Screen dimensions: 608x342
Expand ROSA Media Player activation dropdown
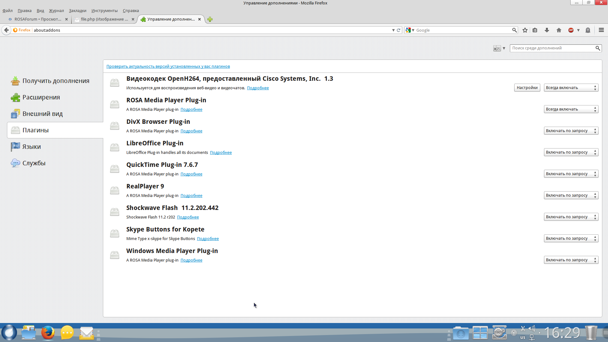pyautogui.click(x=571, y=109)
